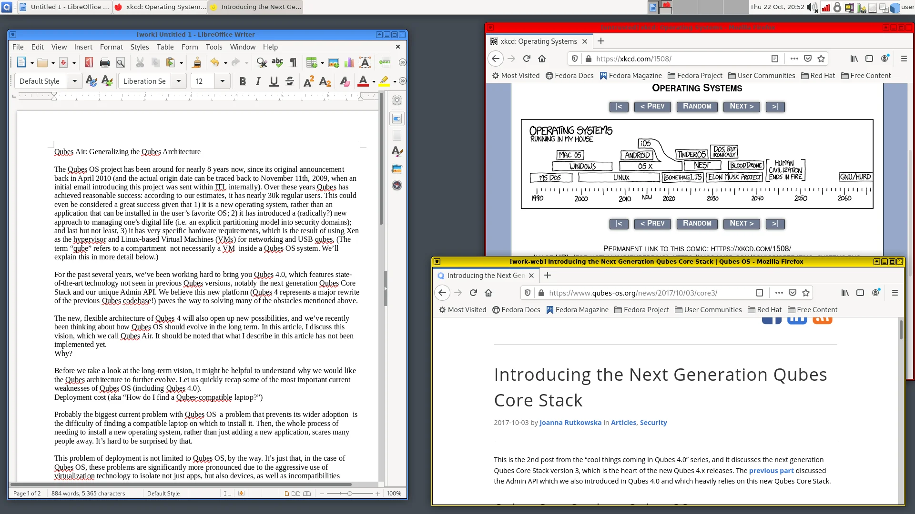This screenshot has width=915, height=514.
Task: Toggle reader view in qubes-os.org Firefox
Action: (760, 293)
